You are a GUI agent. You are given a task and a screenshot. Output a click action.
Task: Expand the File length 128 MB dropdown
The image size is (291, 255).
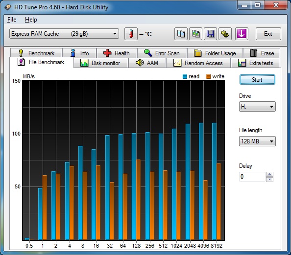[257, 141]
